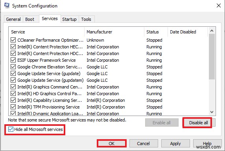Click the Apply button

(x=175, y=144)
